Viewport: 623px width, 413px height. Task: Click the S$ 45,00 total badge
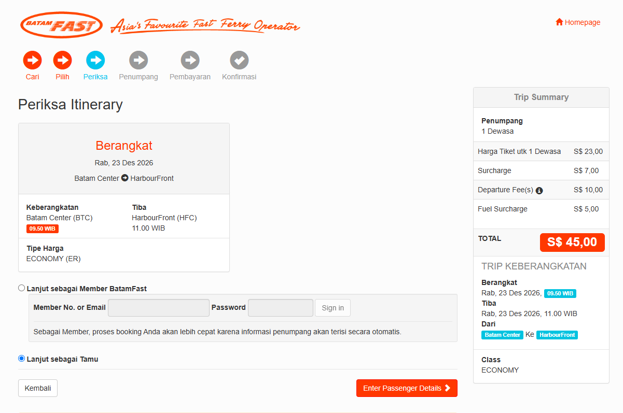click(572, 242)
